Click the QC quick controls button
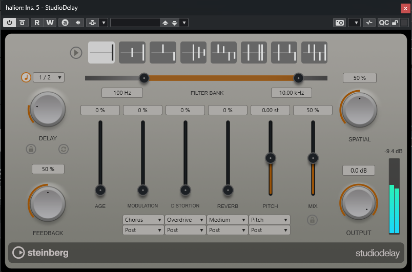 [384, 23]
